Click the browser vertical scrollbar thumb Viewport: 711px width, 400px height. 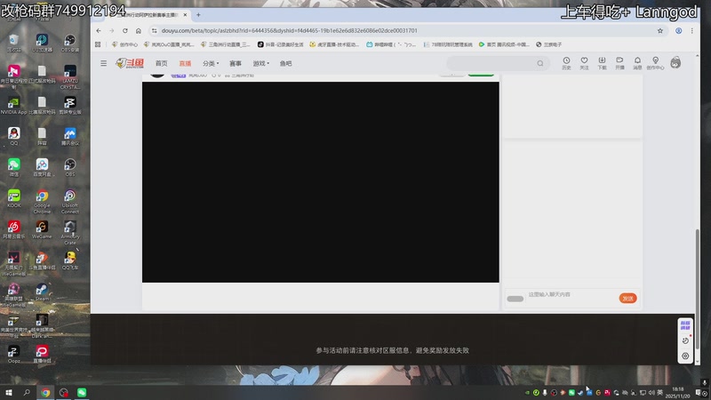pyautogui.click(x=698, y=291)
